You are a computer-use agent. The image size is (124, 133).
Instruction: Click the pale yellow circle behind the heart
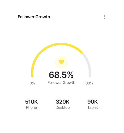pos(61,62)
